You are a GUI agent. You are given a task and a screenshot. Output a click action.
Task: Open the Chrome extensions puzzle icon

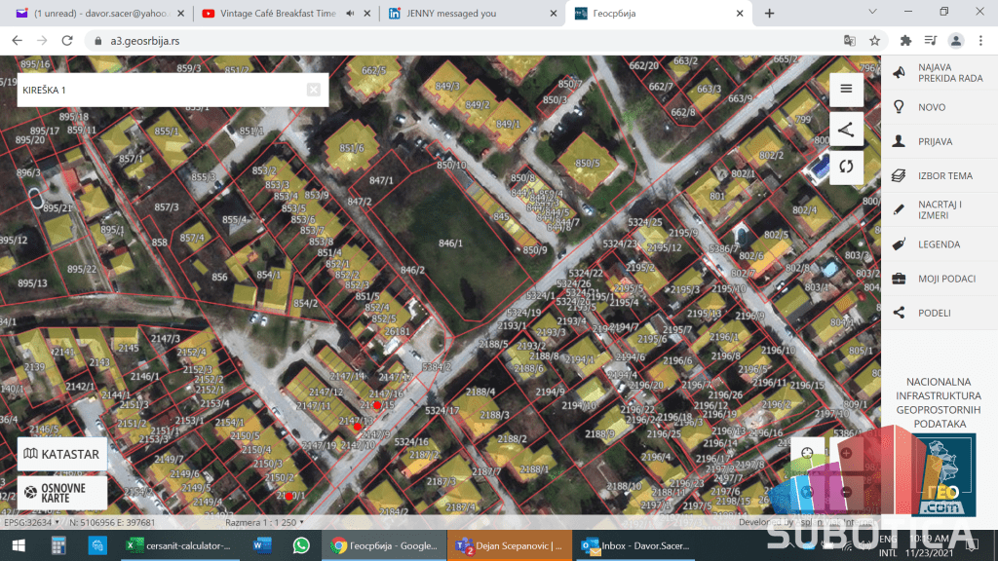[x=905, y=41]
